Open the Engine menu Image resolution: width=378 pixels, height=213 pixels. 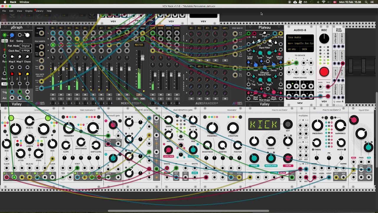[29, 11]
